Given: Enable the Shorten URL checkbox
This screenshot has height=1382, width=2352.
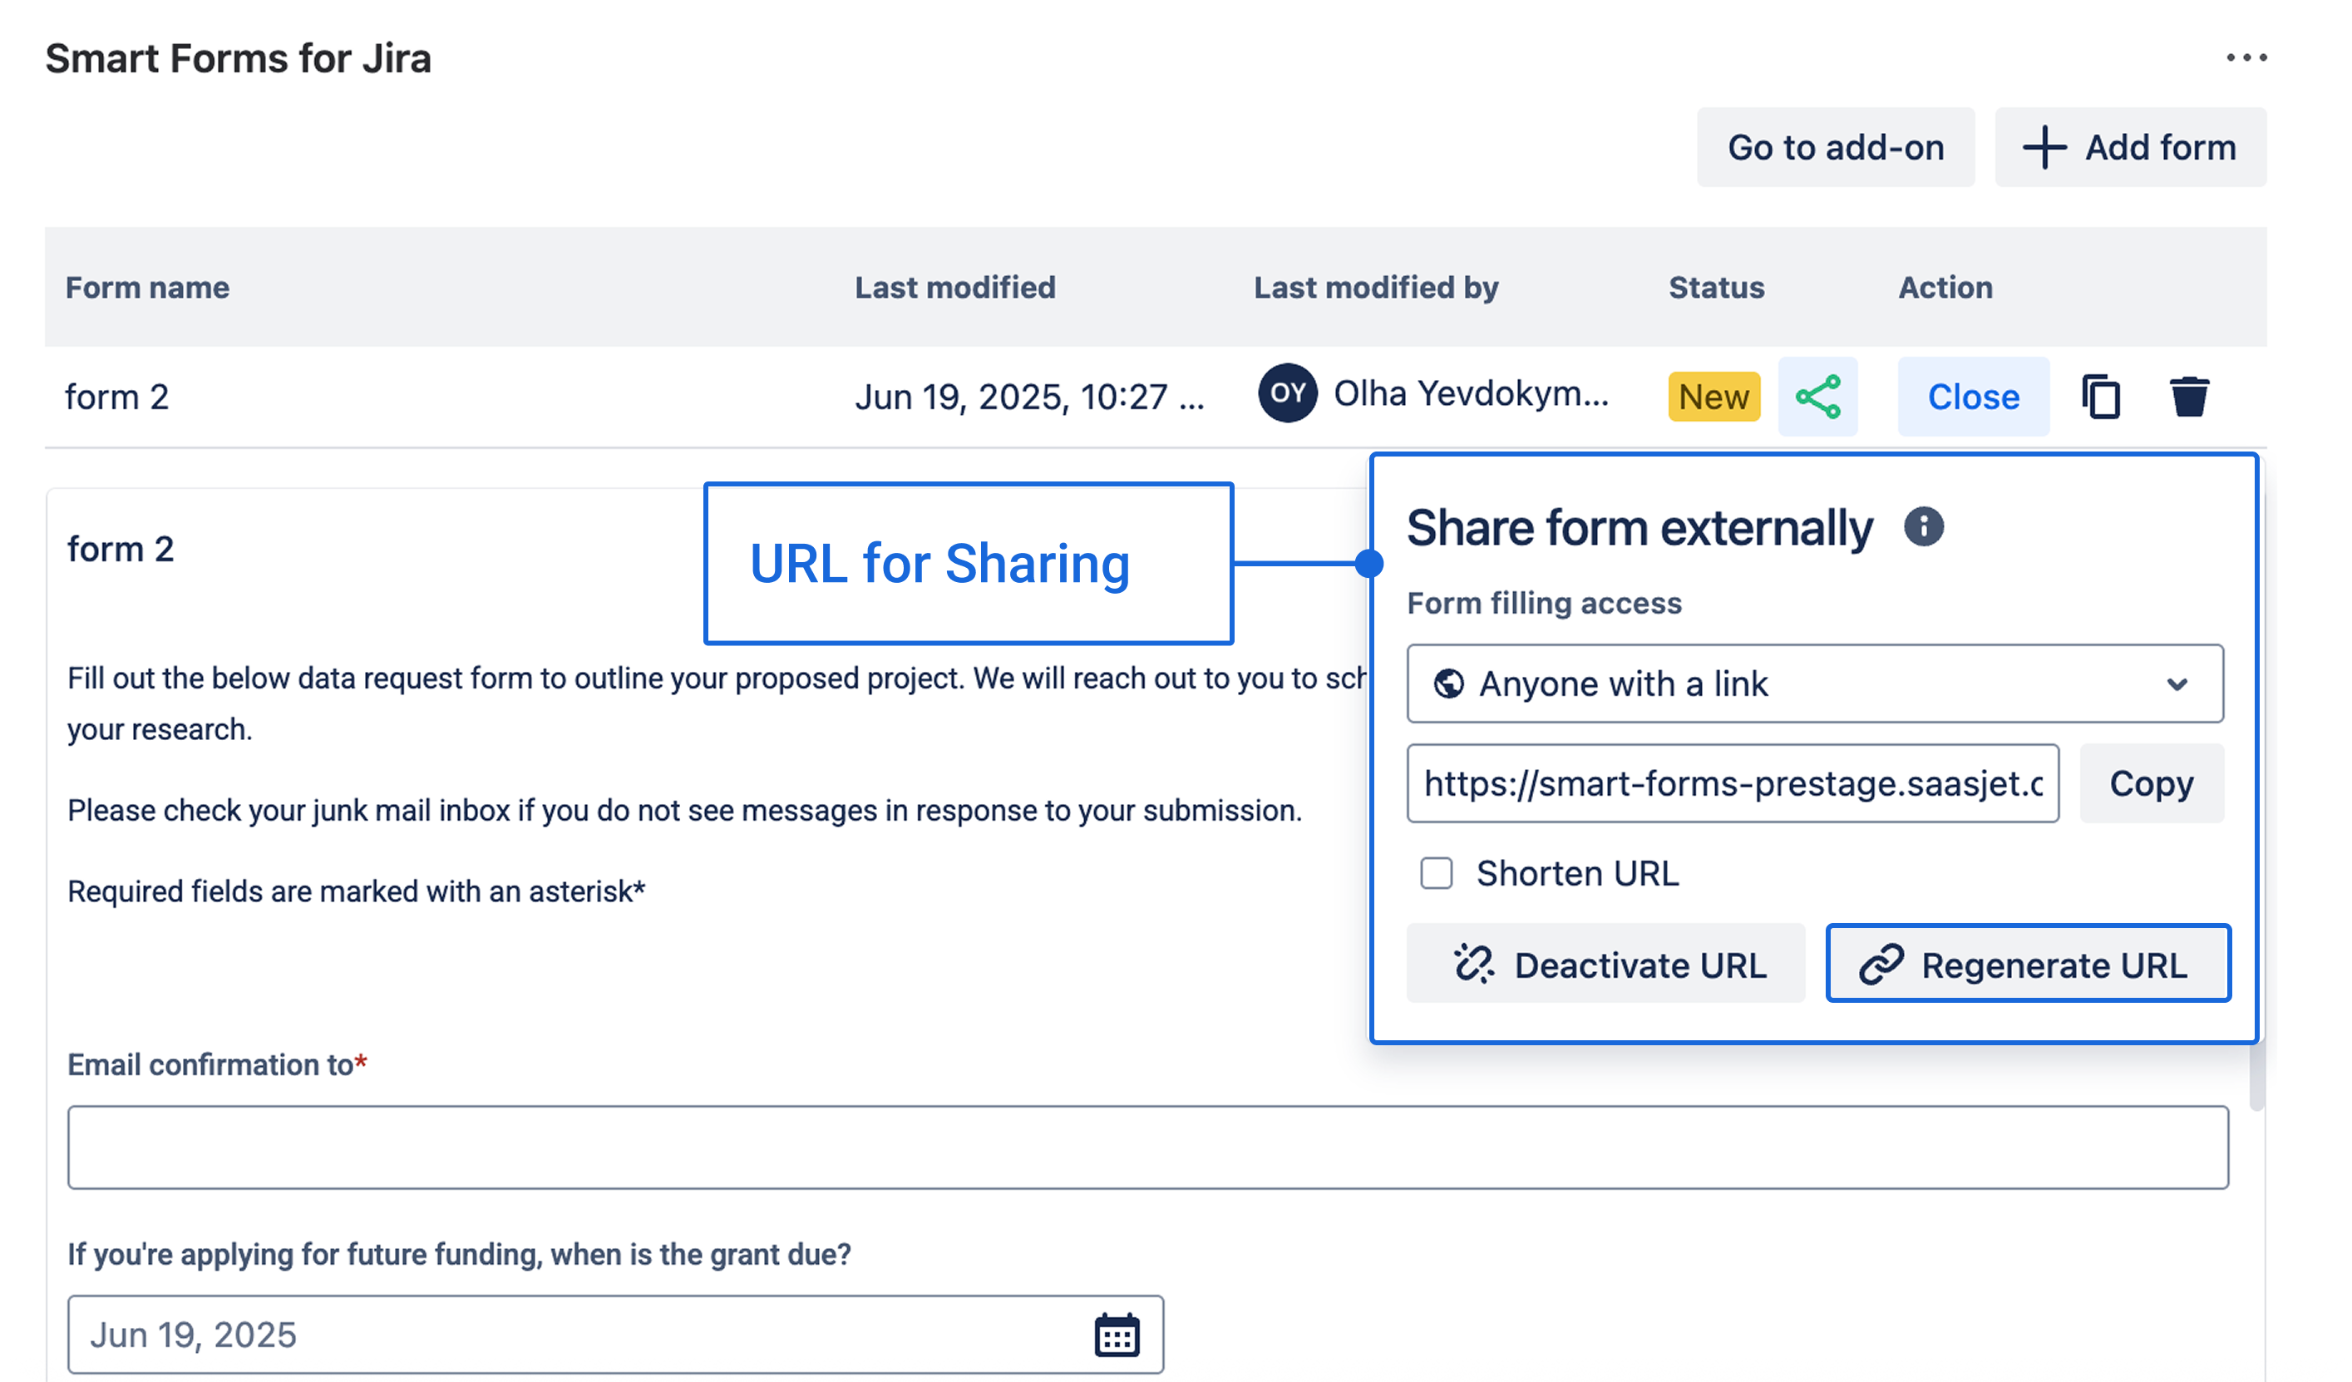Looking at the screenshot, I should [1437, 874].
